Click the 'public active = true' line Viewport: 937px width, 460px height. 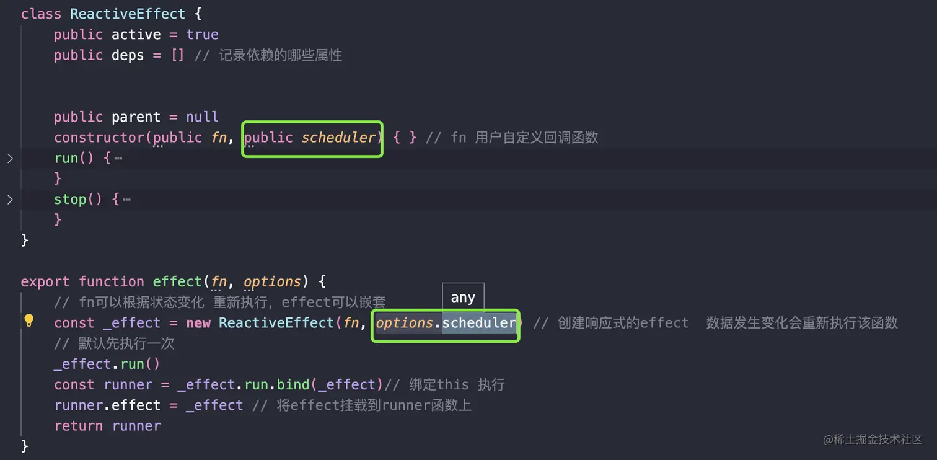click(136, 35)
